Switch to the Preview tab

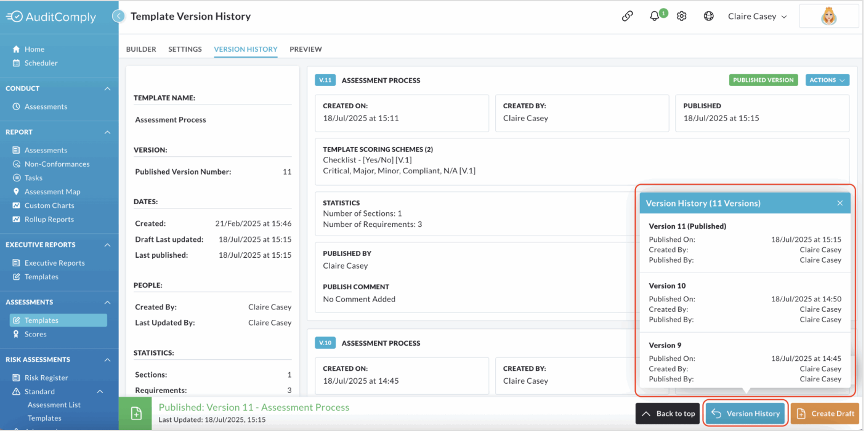[306, 49]
